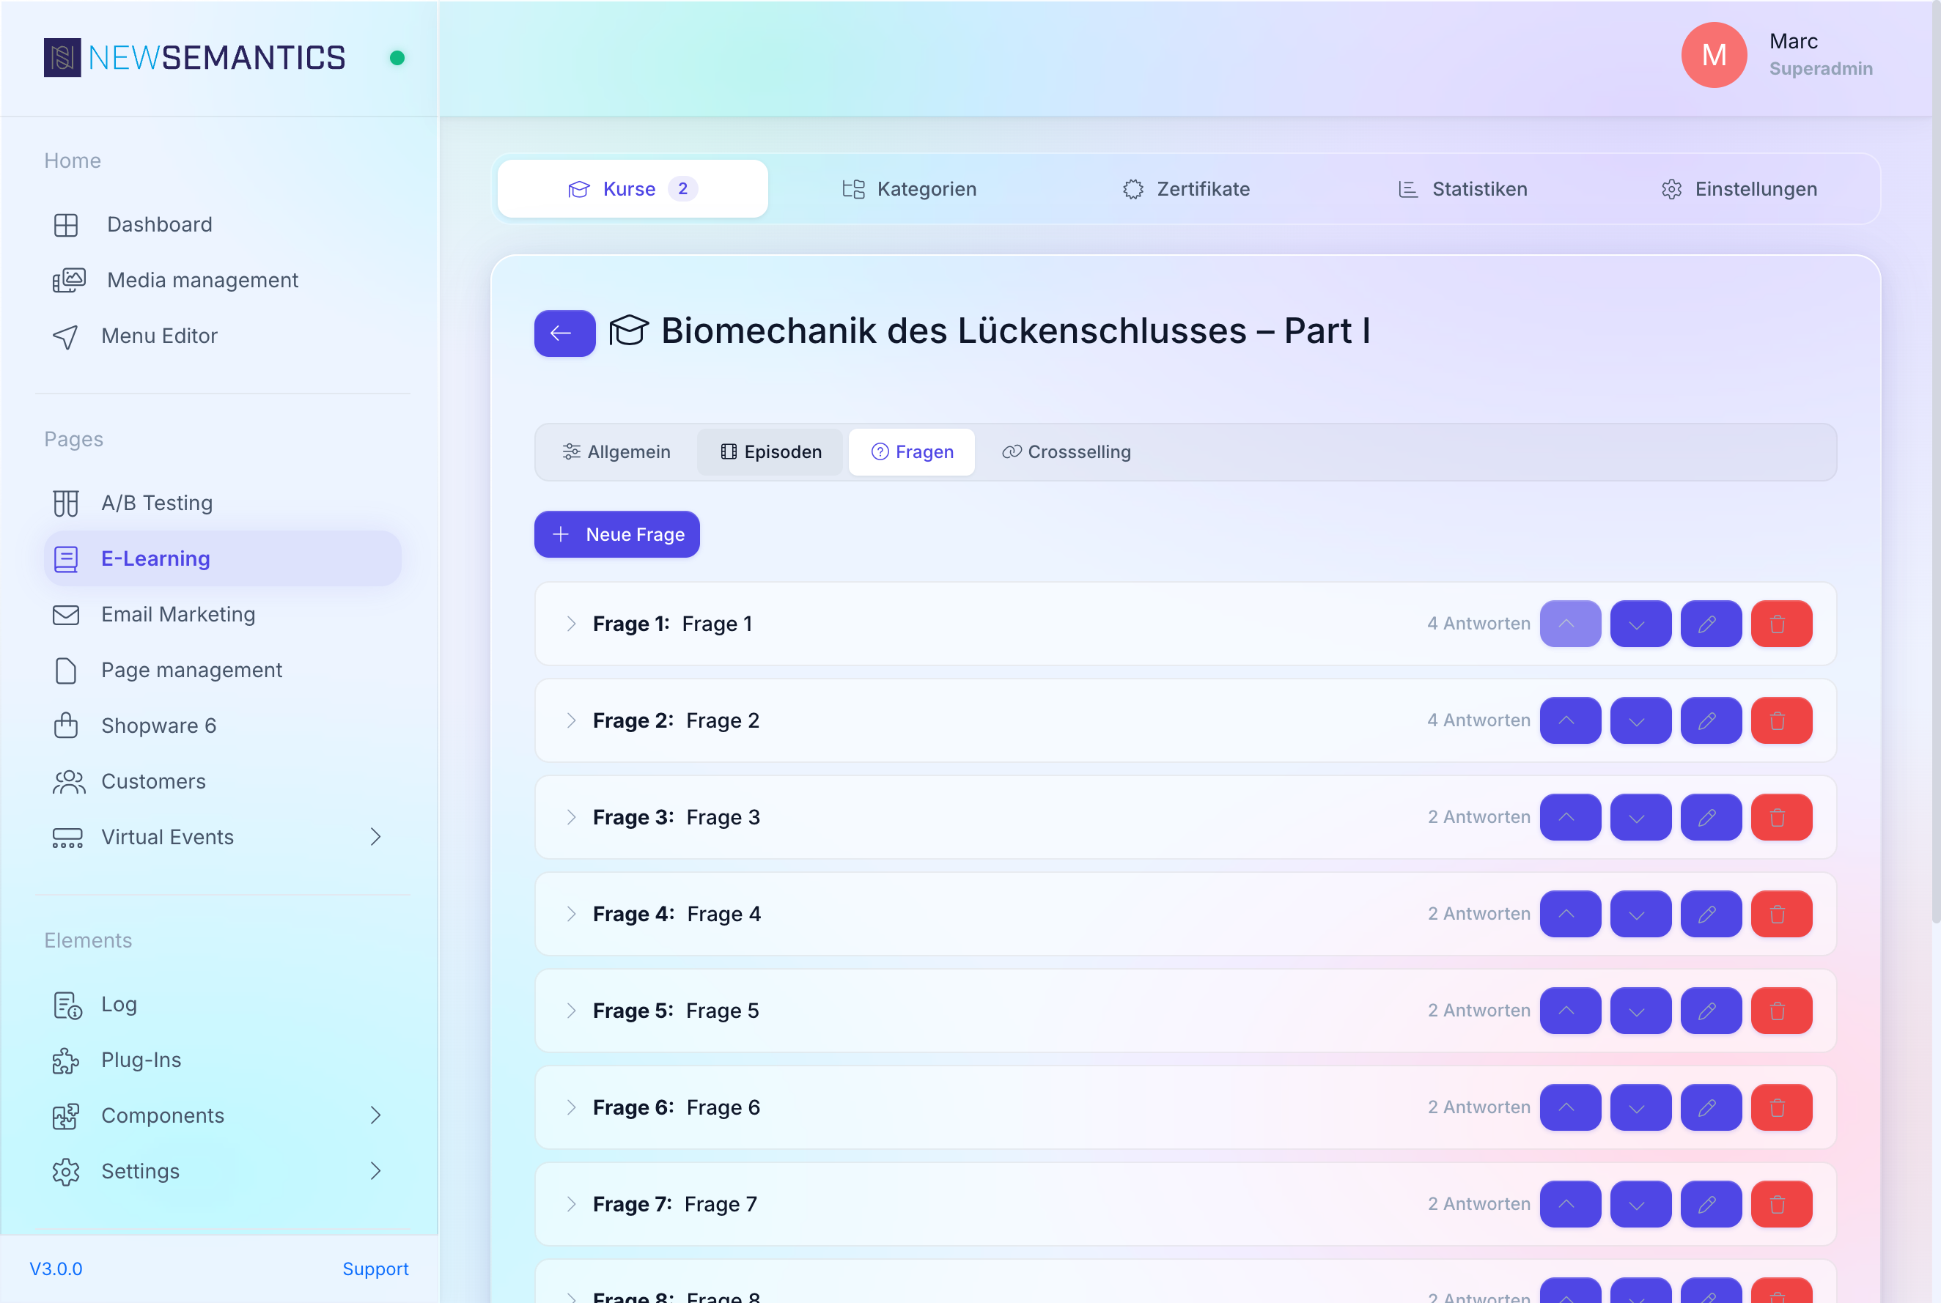The height and width of the screenshot is (1303, 1941).
Task: Edit Frage 7 using pencil button
Action: 1710,1204
